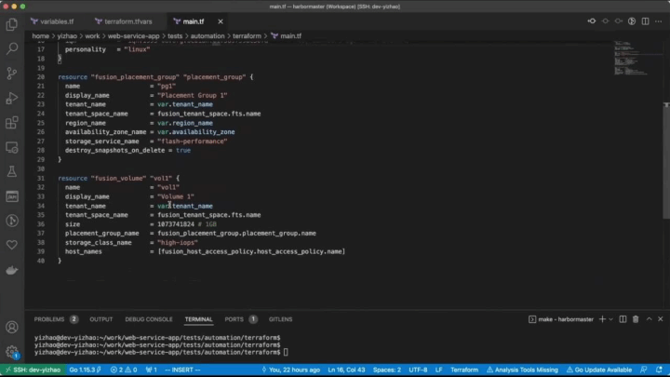Screen dimensions: 670x377
Task: Open the Run and Debug view
Action: point(12,98)
